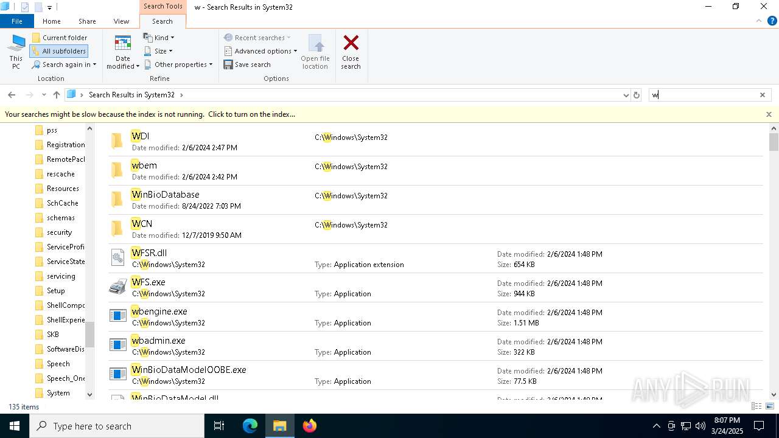This screenshot has height=438, width=779.
Task: Open the recent locations dropdown arrow
Action: coord(44,95)
